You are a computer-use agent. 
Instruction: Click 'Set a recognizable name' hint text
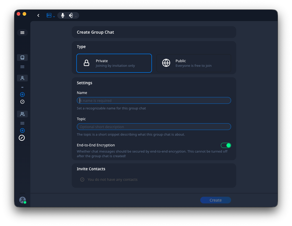(111, 108)
